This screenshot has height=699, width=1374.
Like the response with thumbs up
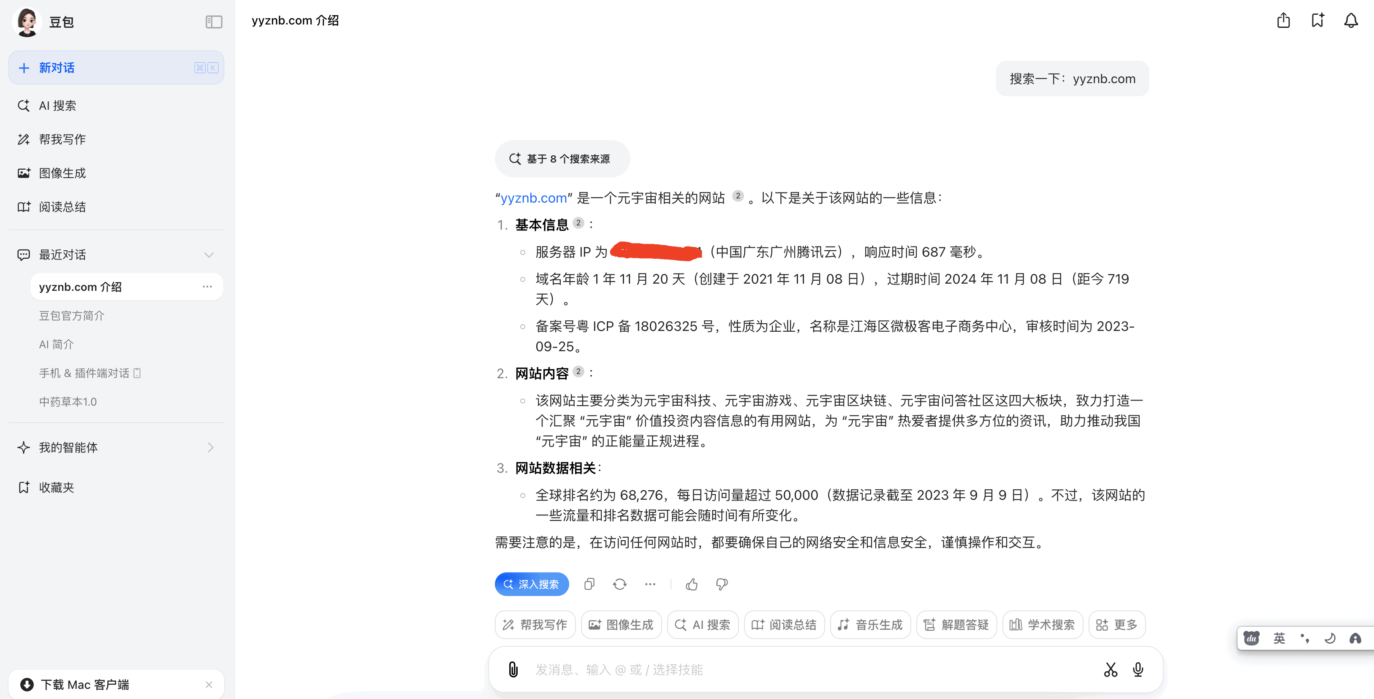692,584
